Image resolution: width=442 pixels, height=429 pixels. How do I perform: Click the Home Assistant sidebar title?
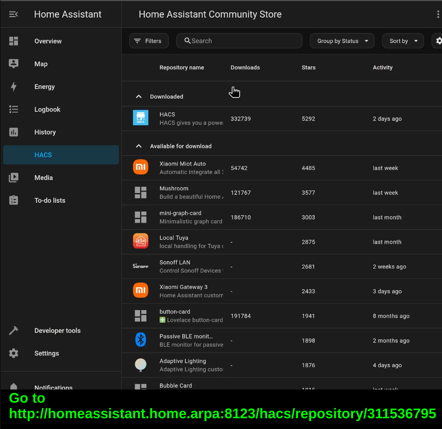pyautogui.click(x=68, y=14)
